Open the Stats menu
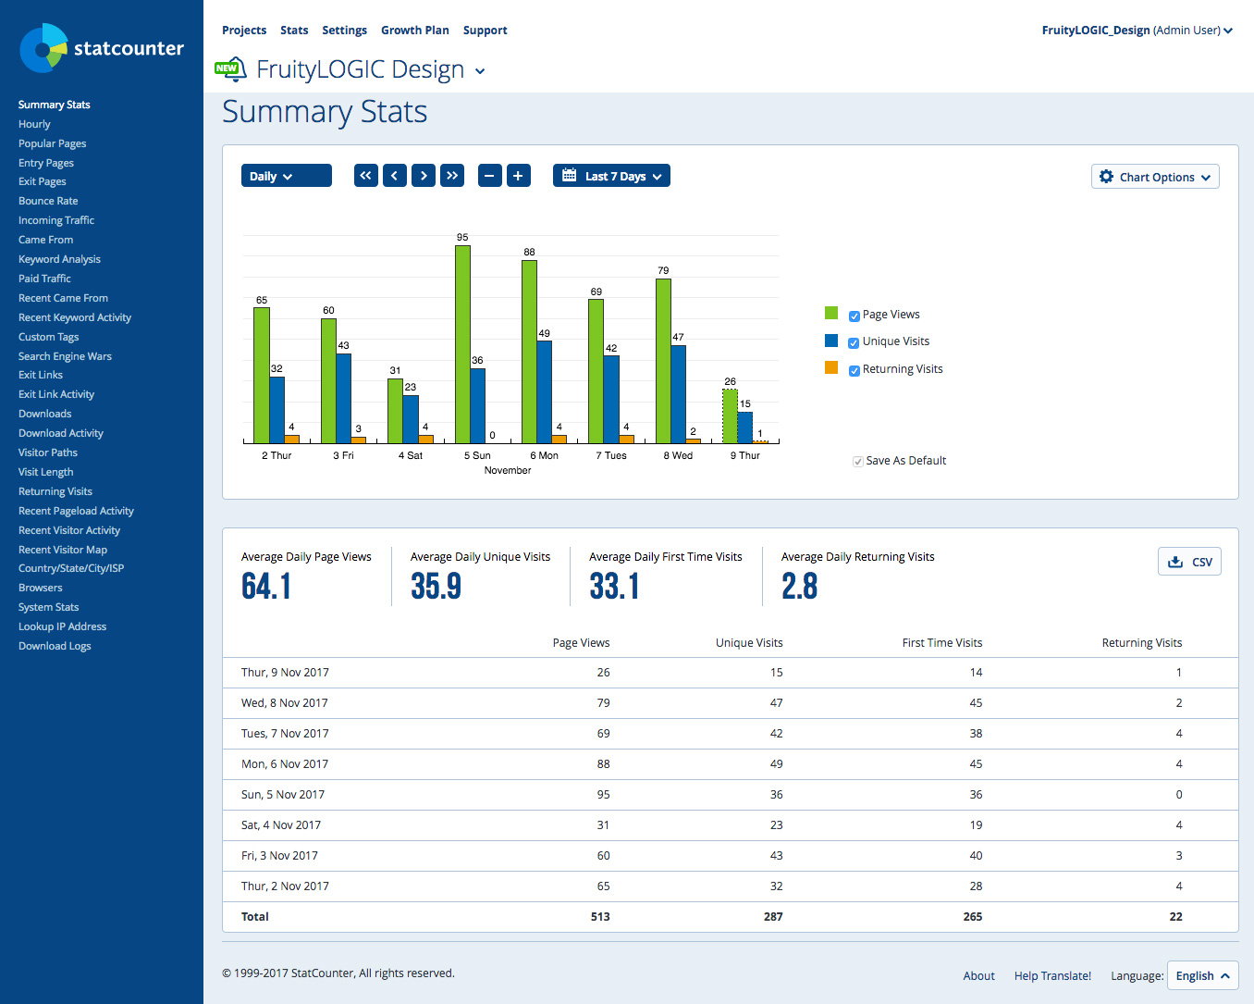1254x1004 pixels. coord(294,31)
